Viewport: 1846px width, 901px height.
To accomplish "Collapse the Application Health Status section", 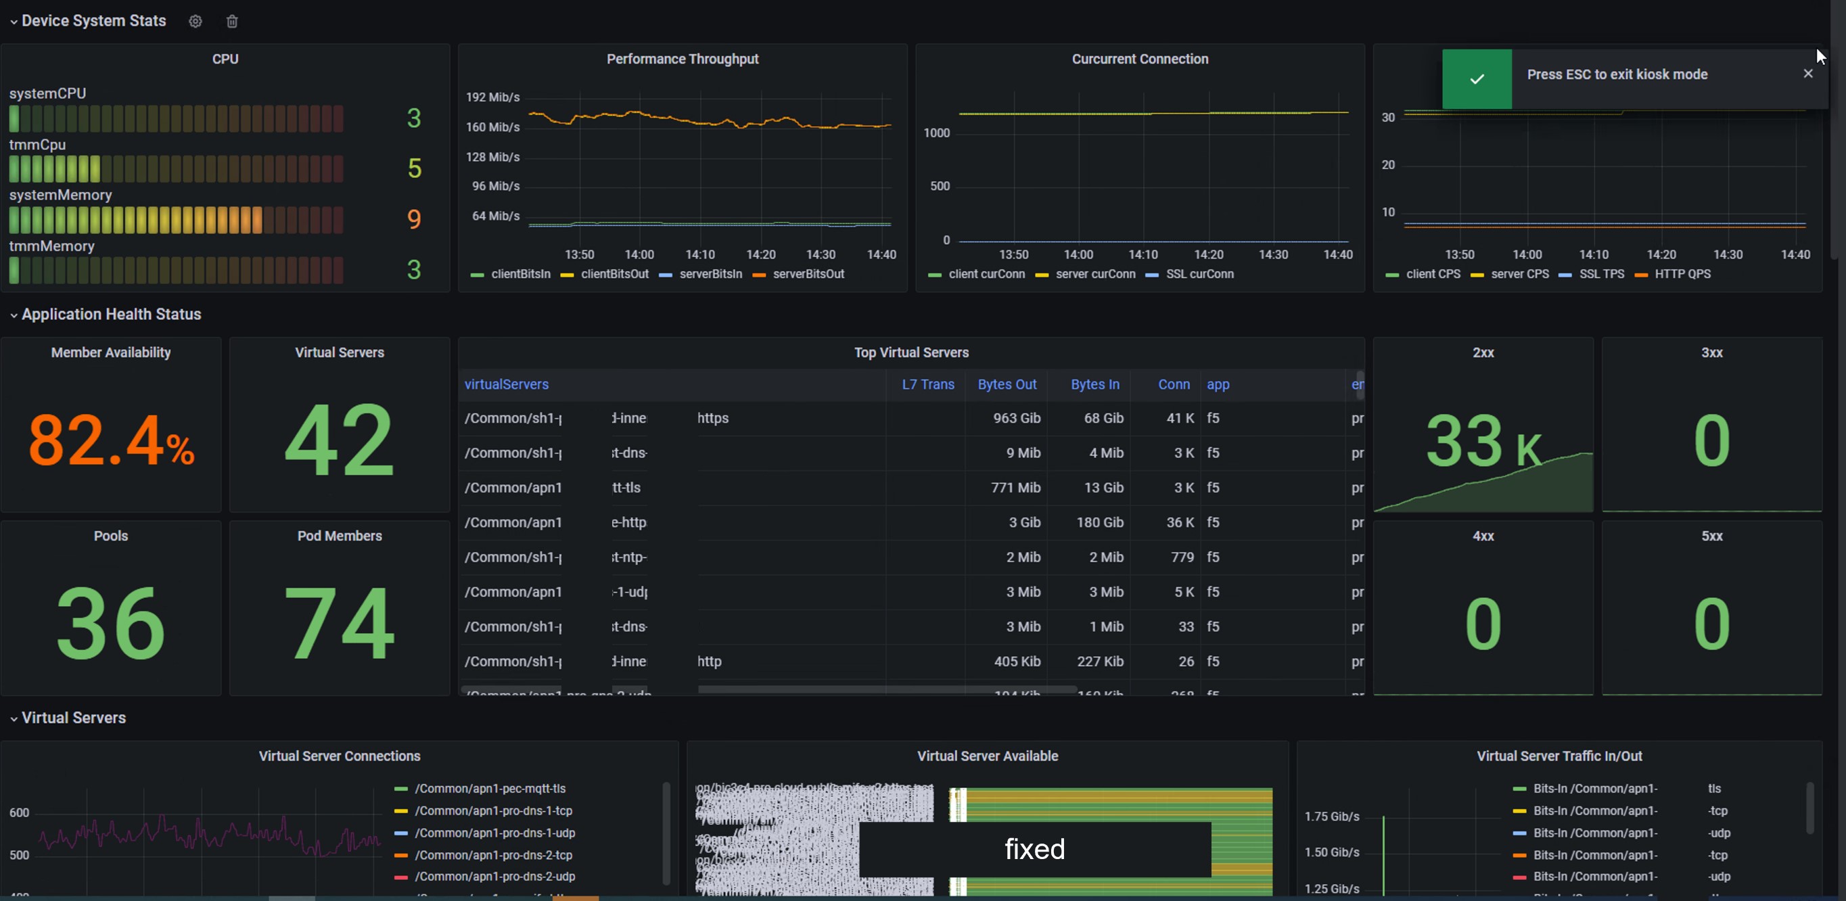I will pos(14,315).
